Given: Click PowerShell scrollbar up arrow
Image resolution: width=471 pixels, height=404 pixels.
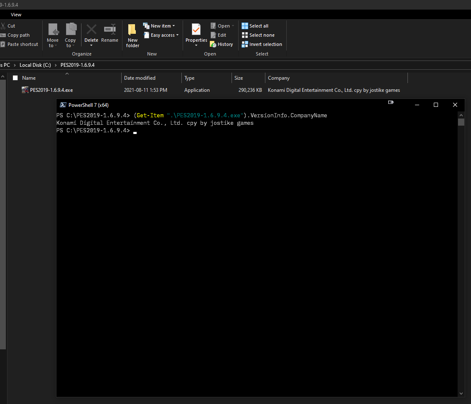Looking at the screenshot, I should coord(461,115).
